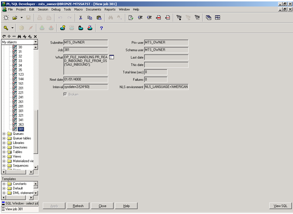Open the dropdown arrow beside the Open icon
This screenshot has width=293, height=214.
coord(22,18)
